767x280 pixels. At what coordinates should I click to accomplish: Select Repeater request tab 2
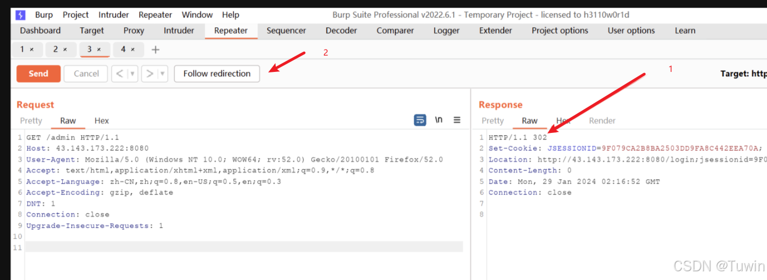[56, 50]
